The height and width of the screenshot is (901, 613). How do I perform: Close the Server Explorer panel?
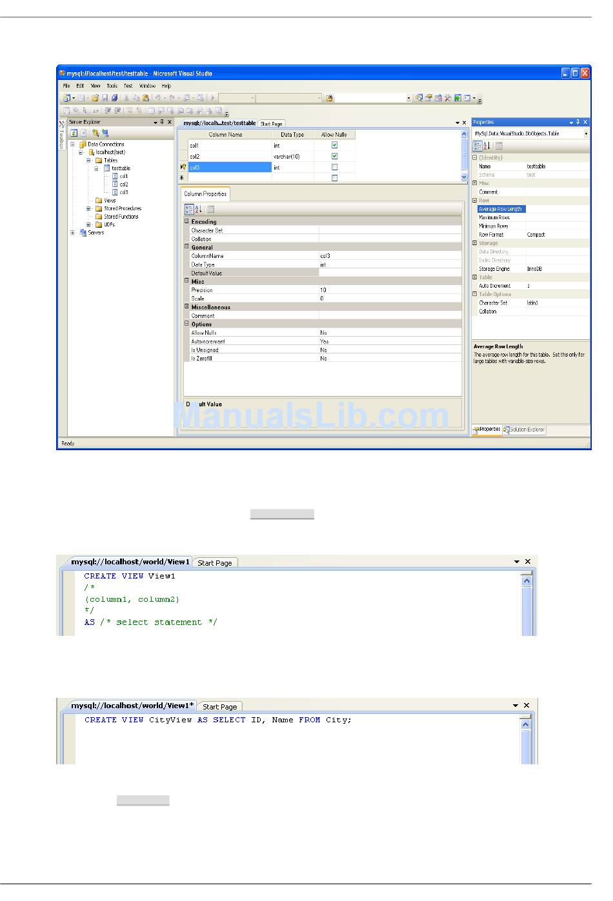170,122
